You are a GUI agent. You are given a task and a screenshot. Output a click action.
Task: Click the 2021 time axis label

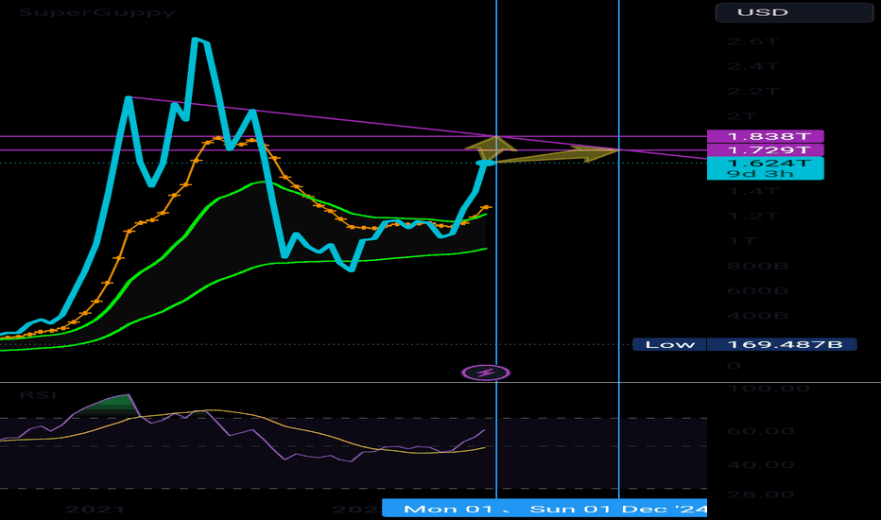[x=95, y=510]
